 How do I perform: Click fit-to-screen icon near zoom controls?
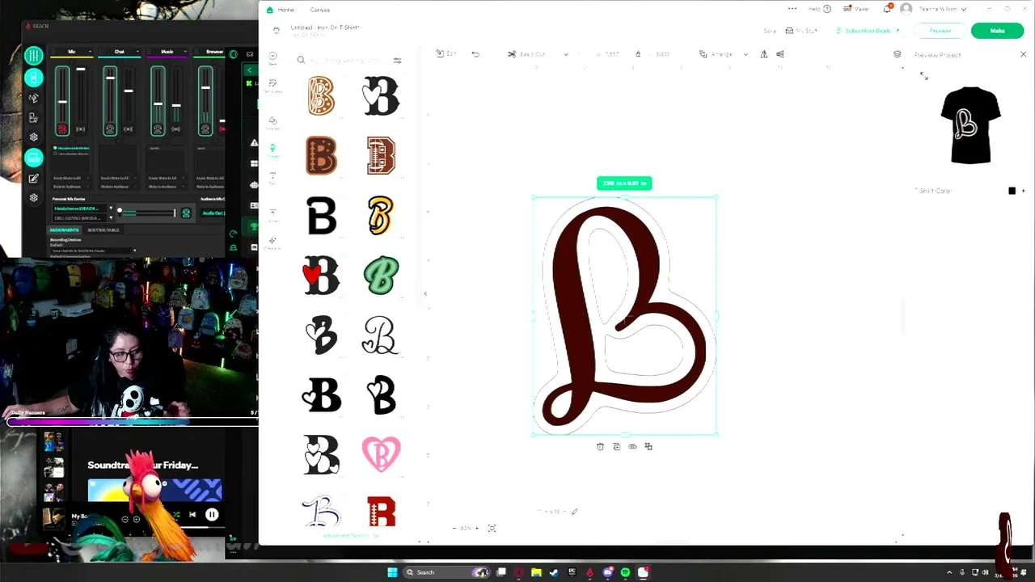[x=492, y=528]
